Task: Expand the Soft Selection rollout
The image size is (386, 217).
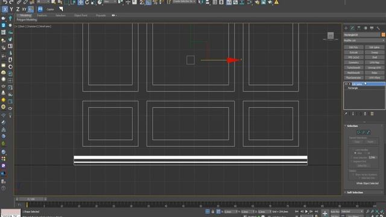Action: tap(355, 192)
